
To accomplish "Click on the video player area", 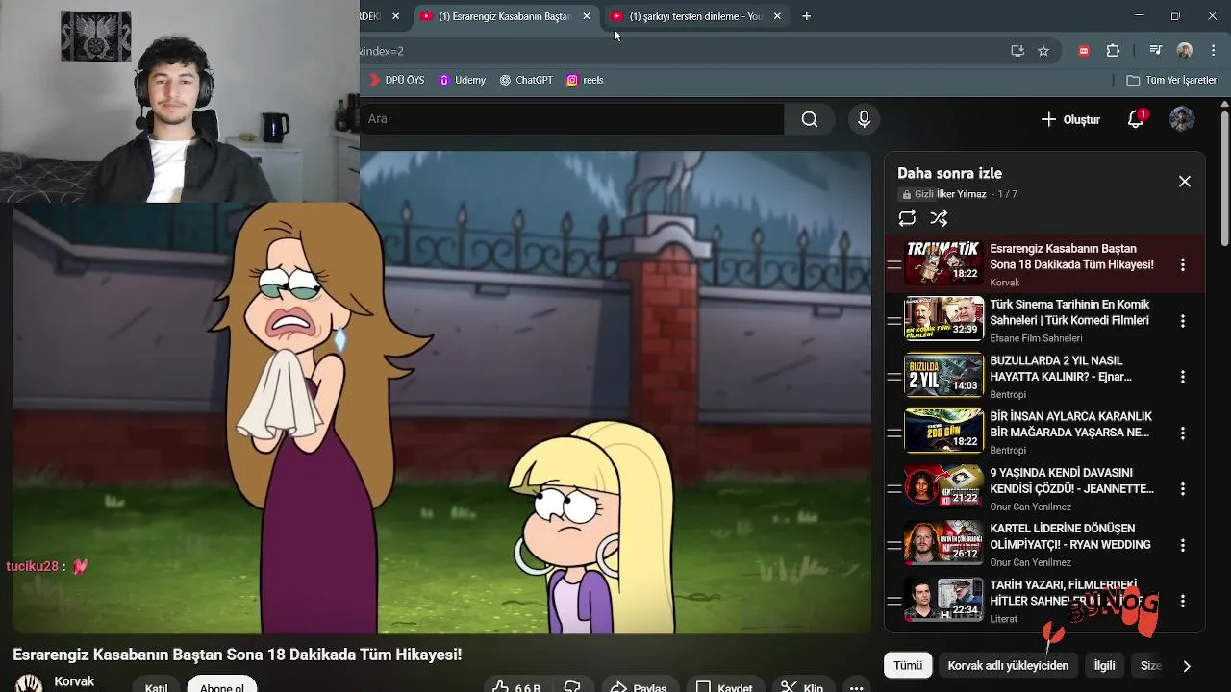I will [x=441, y=392].
